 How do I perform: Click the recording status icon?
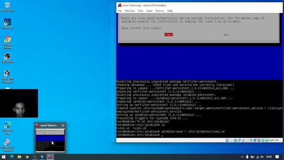(x=255, y=140)
